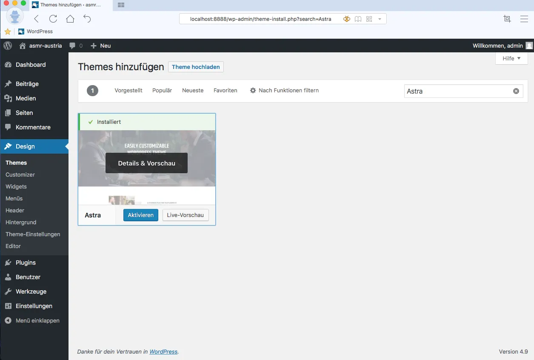Open the Header submenu entry

coord(15,210)
